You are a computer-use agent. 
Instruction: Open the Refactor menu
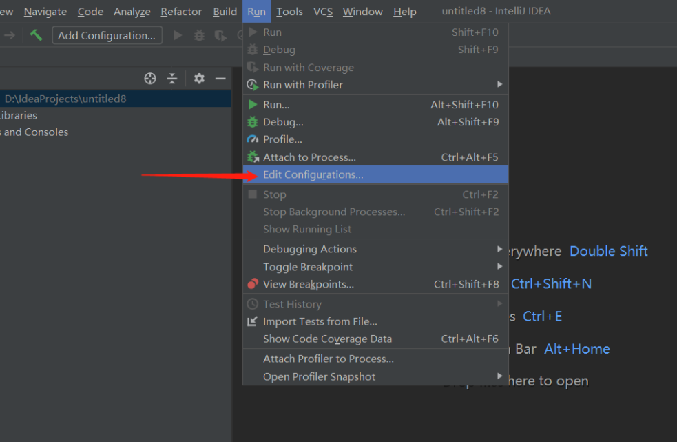[x=181, y=12]
